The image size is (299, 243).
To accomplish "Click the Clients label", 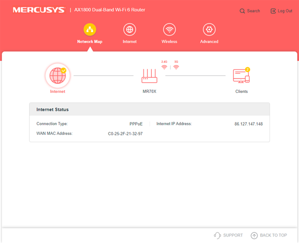I will [241, 91].
